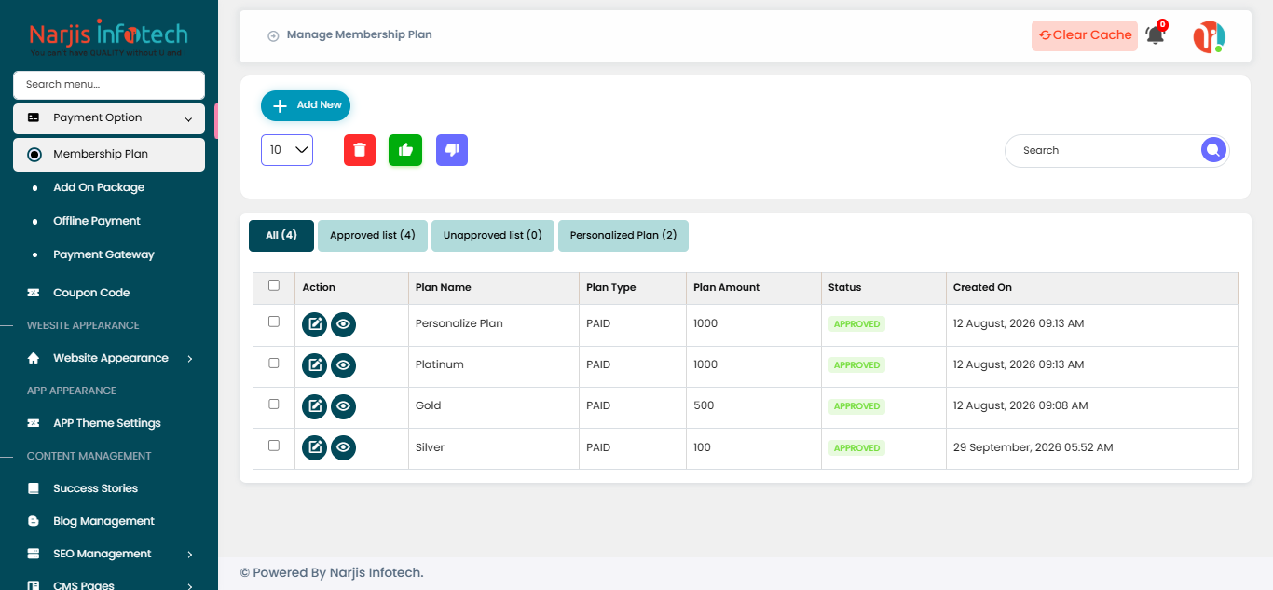This screenshot has width=1273, height=590.
Task: Click the green thumbs-up approve icon
Action: (405, 150)
